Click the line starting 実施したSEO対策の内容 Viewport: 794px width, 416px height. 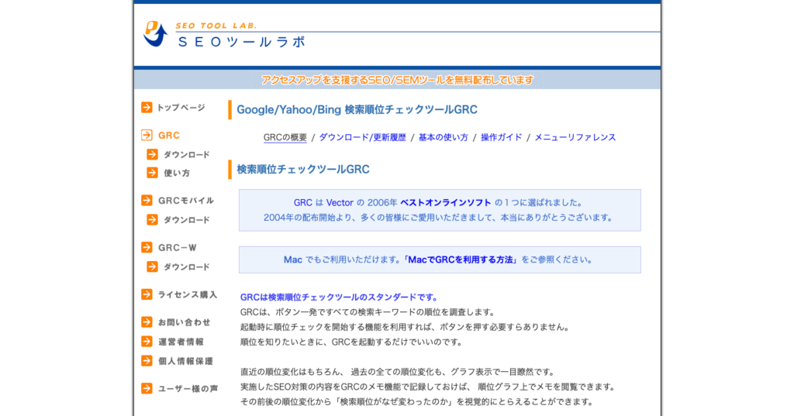click(x=429, y=387)
